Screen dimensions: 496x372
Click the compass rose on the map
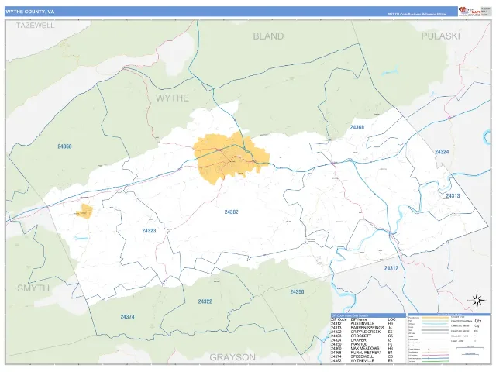point(477,300)
